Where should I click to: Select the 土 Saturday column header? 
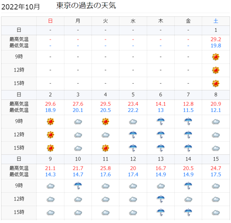216,21
